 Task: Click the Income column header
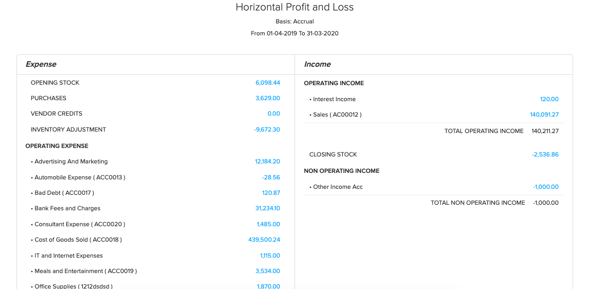click(317, 64)
